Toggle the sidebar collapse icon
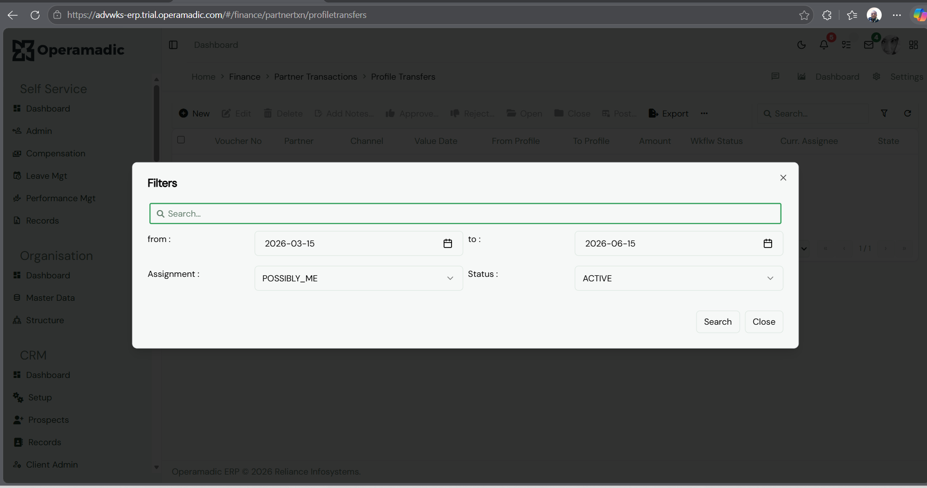The width and height of the screenshot is (927, 488). (x=173, y=45)
